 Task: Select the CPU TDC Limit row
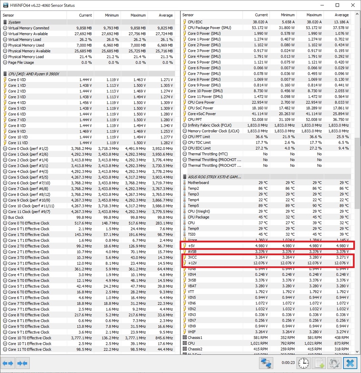[x=266, y=142]
